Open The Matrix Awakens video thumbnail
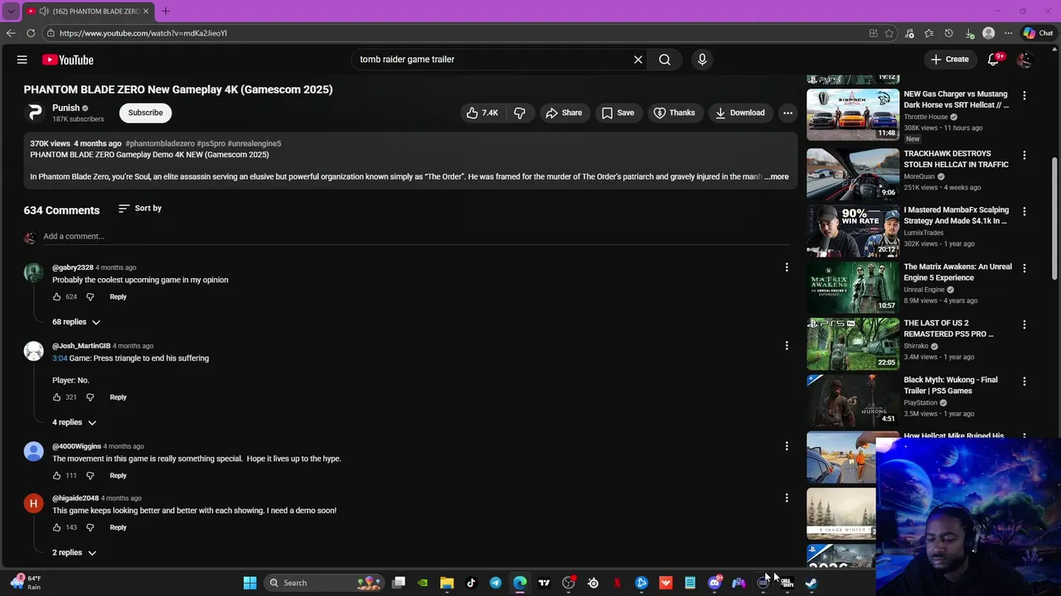This screenshot has width=1061, height=596. [x=853, y=287]
